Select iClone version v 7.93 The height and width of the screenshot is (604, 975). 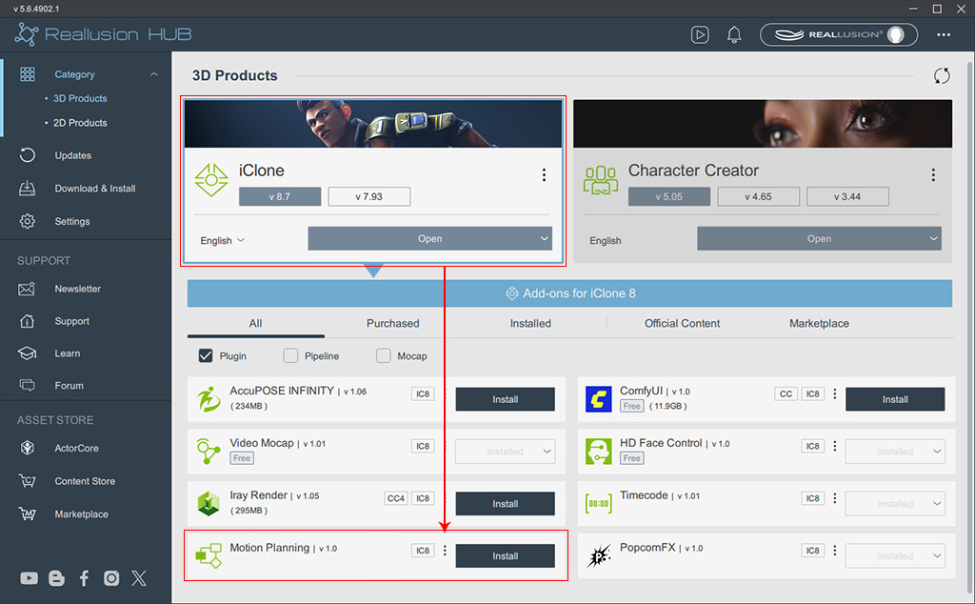click(x=369, y=196)
